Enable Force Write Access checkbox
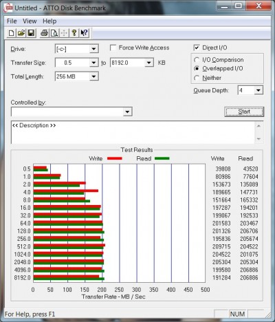275x322 pixels. pos(113,47)
